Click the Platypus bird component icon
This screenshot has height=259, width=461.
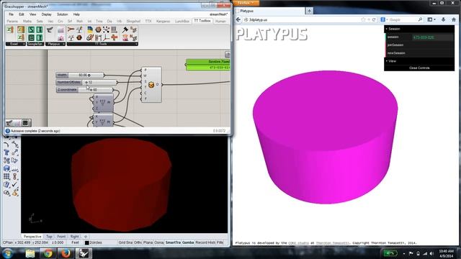(x=50, y=29)
